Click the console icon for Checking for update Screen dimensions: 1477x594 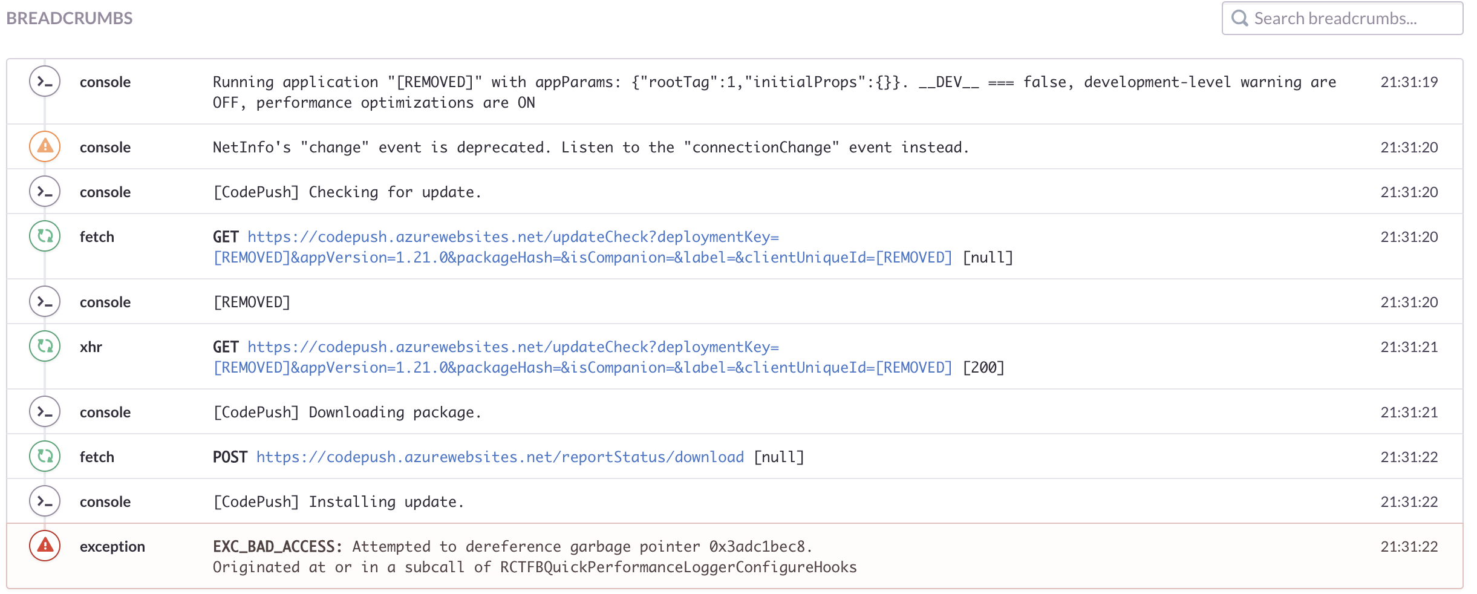(44, 191)
